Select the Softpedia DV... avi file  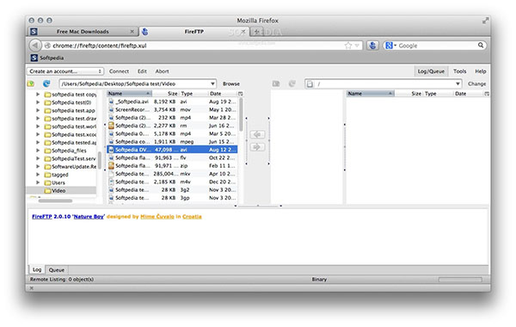pyautogui.click(x=172, y=150)
